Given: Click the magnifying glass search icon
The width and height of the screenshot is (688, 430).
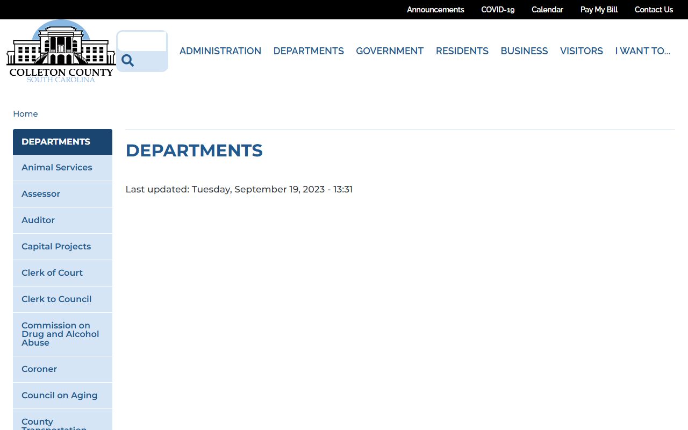Looking at the screenshot, I should tap(127, 60).
